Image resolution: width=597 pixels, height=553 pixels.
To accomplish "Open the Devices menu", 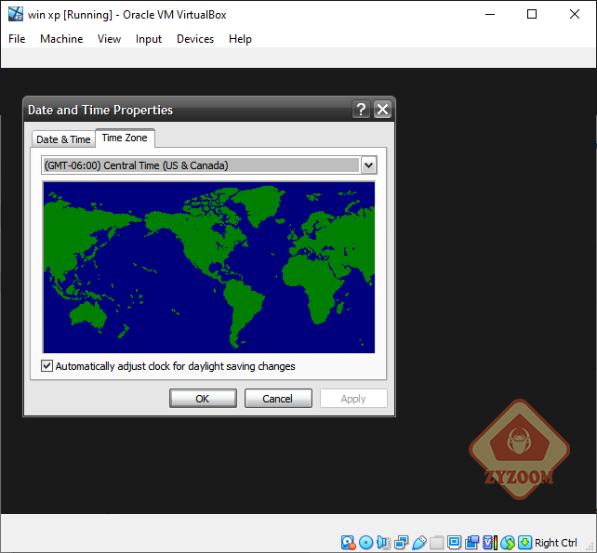I will [195, 39].
